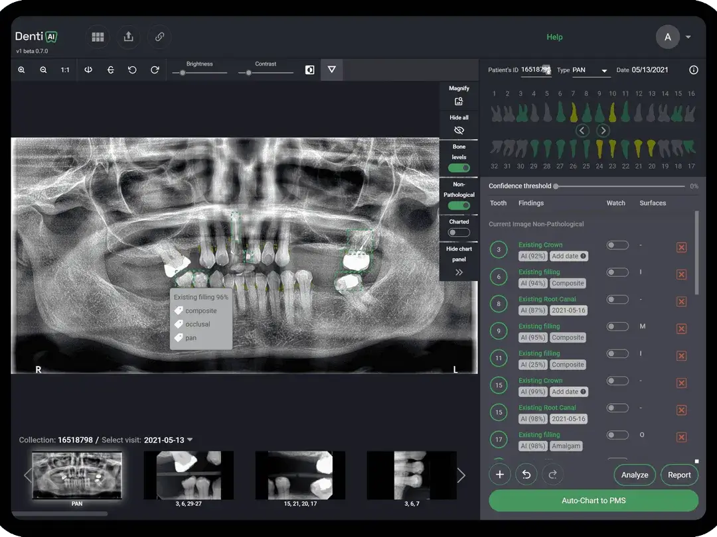Viewport: 717px width, 537px height.
Task: Disable the Bone levels overlay toggle
Action: click(x=458, y=168)
